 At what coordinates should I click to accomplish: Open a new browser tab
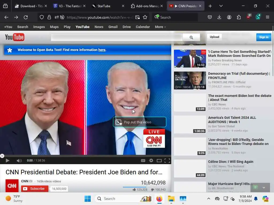tap(210, 6)
